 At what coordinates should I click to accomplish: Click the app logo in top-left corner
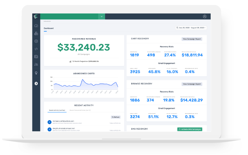36,16
